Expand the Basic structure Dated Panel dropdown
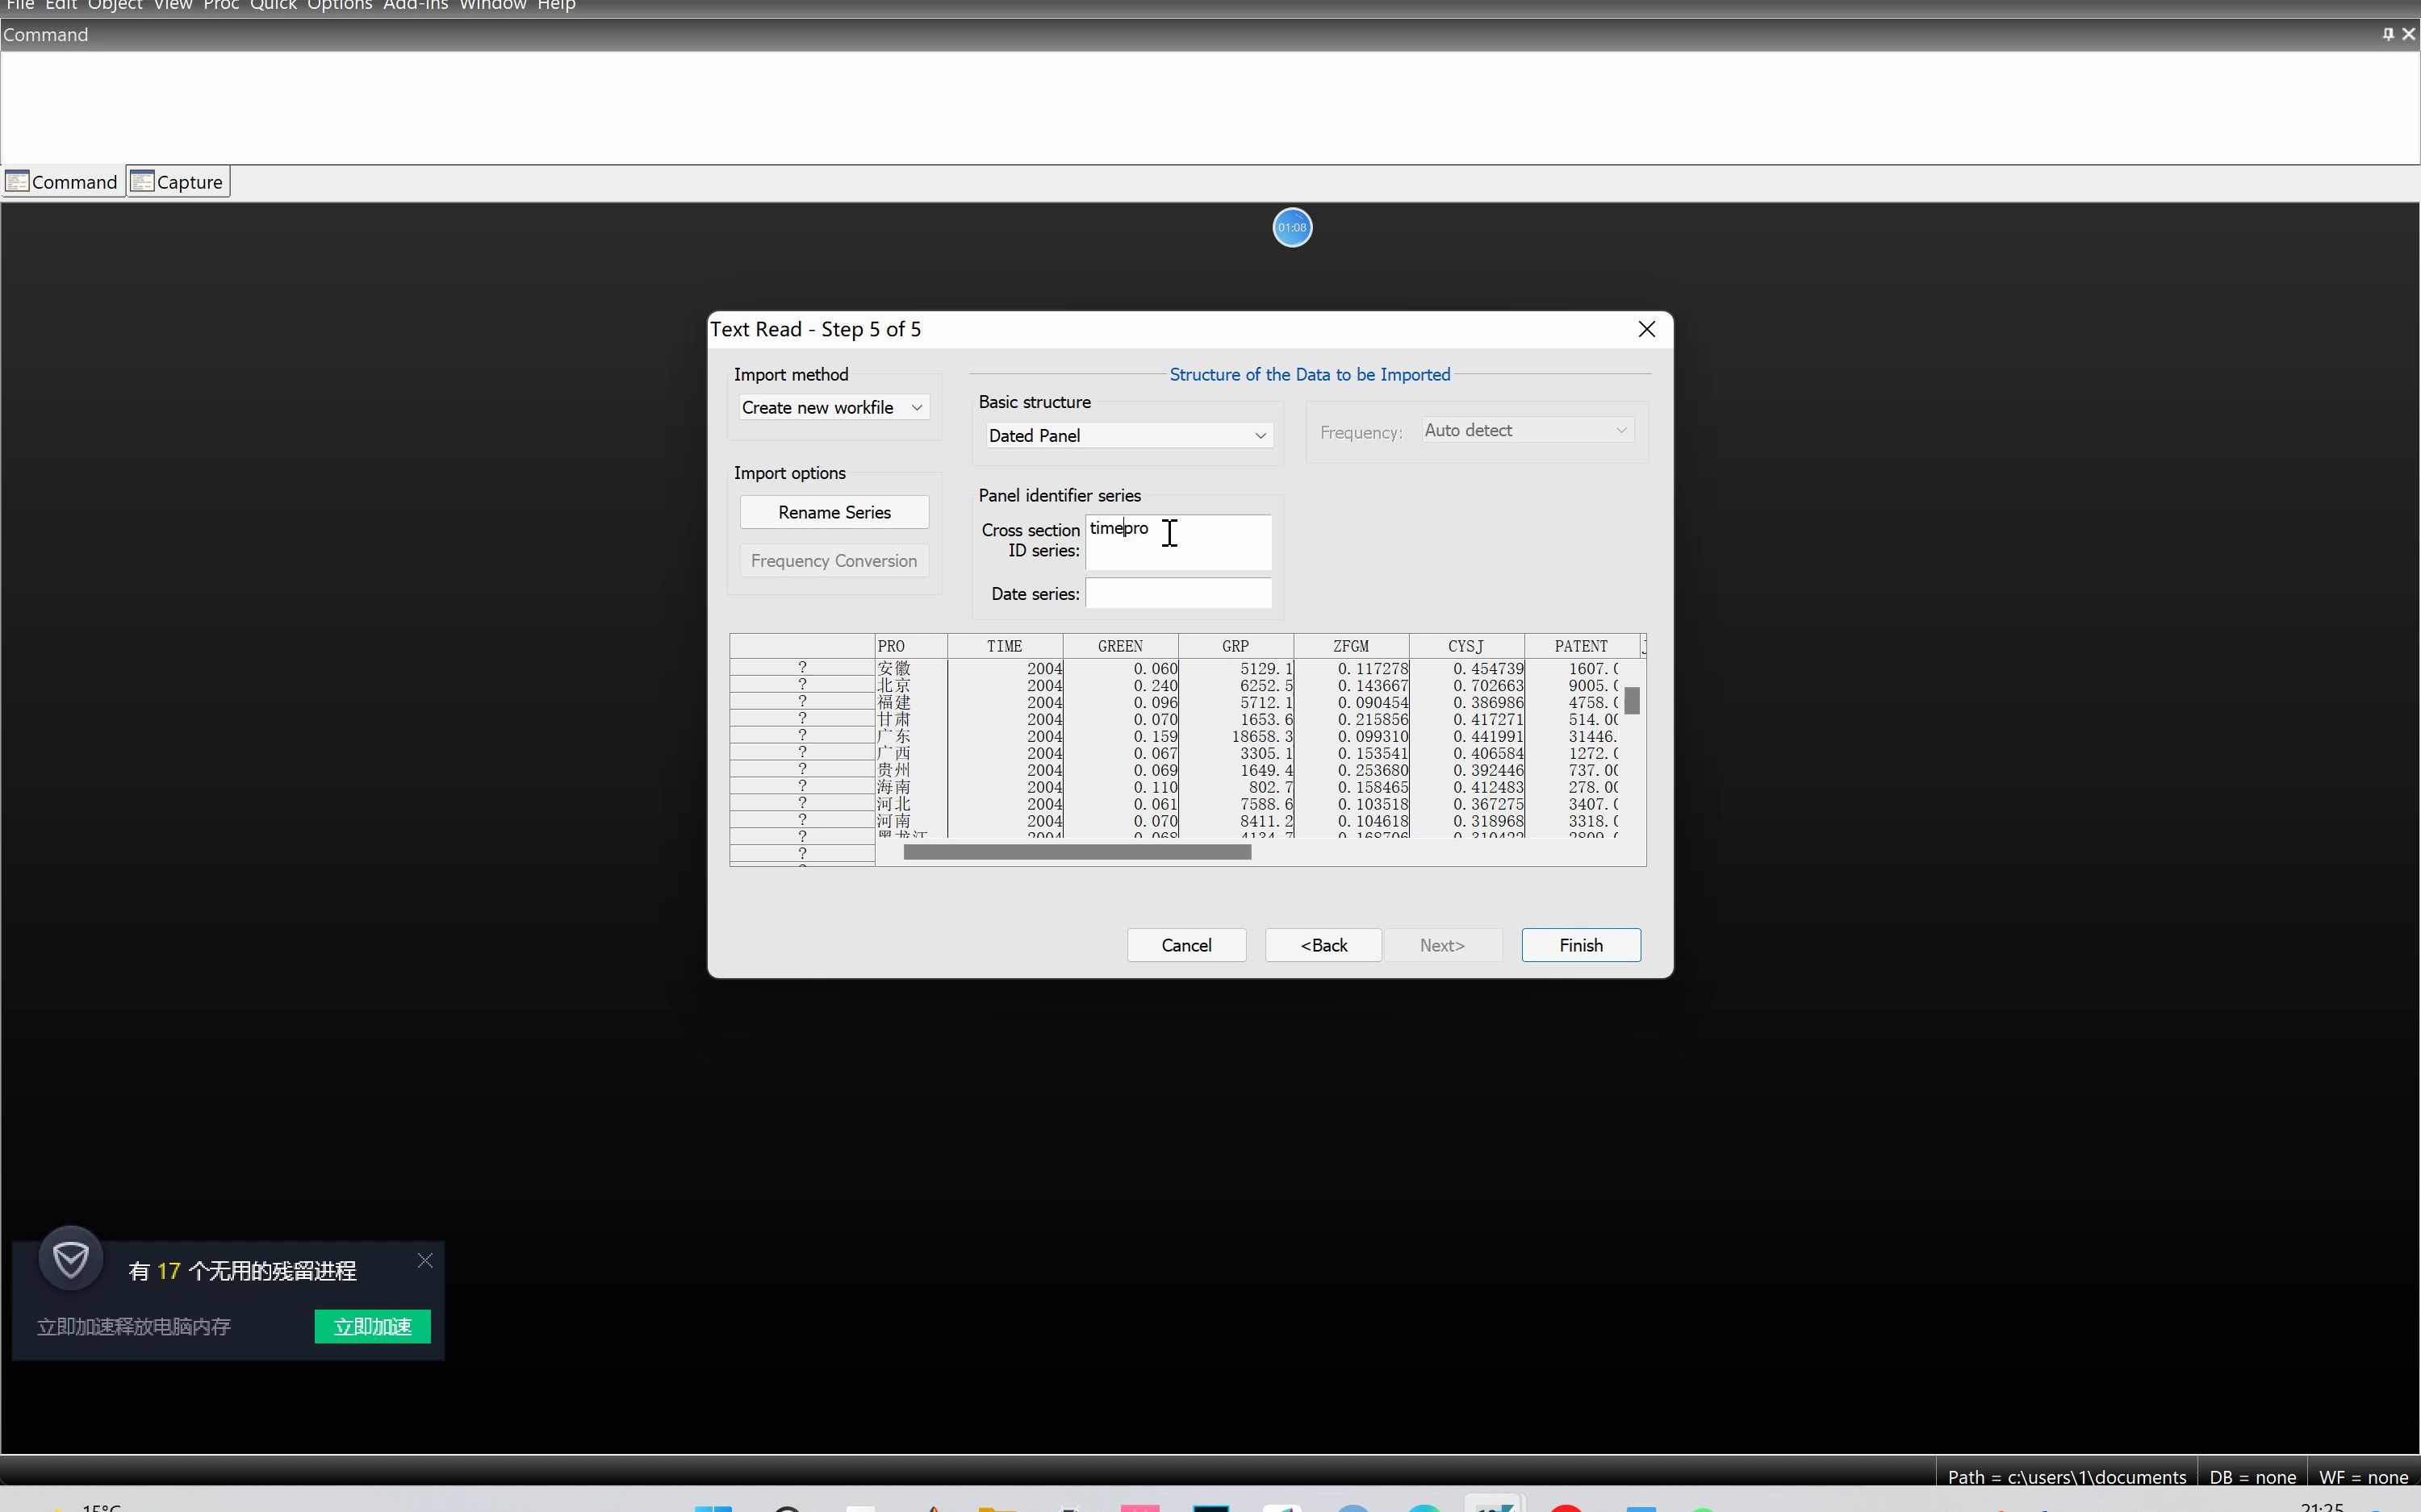The height and width of the screenshot is (1512, 2421). pos(1127,435)
